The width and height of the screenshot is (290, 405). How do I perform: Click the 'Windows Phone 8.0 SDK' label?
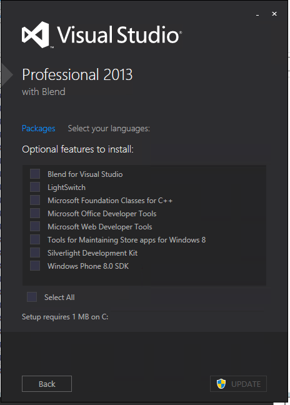tap(88, 266)
